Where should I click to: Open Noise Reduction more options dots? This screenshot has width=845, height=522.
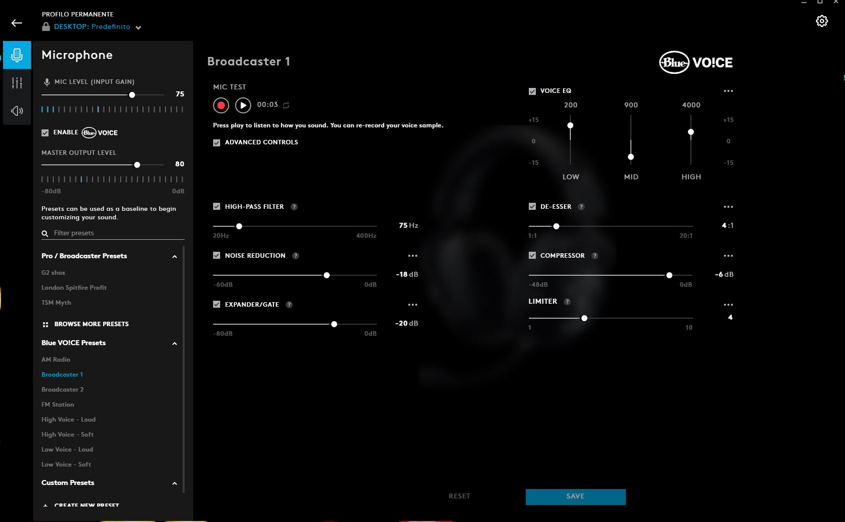pos(413,256)
